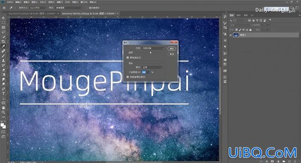Select the Crop tool
Image resolution: width=301 pixels, height=163 pixels.
(3, 41)
